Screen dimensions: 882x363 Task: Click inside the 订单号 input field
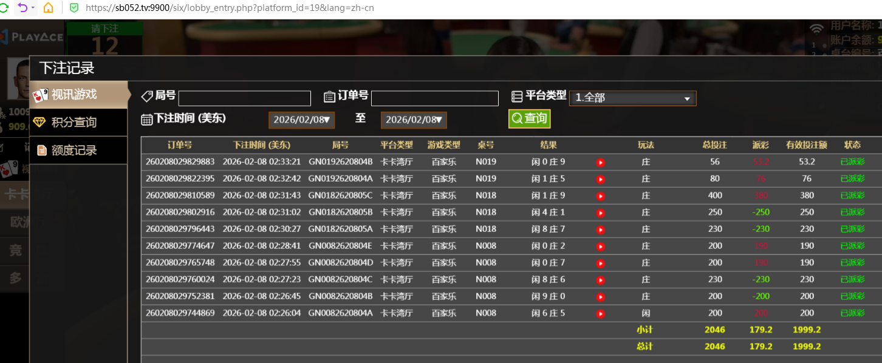(434, 98)
